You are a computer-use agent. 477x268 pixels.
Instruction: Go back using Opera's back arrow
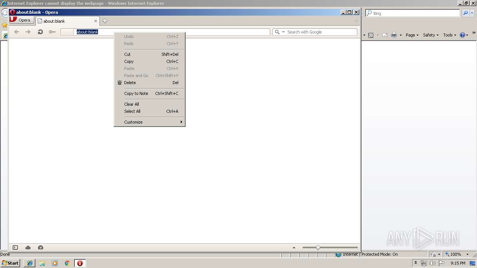pyautogui.click(x=16, y=32)
